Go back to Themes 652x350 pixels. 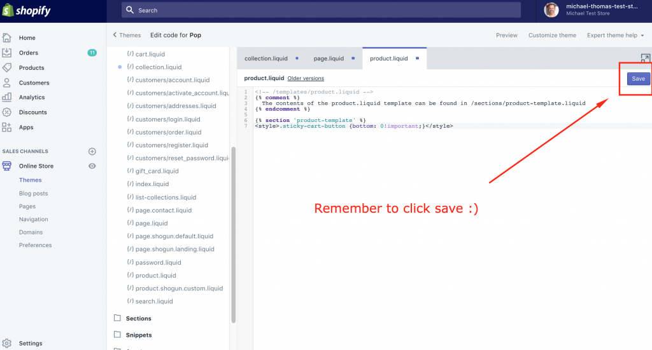click(x=127, y=36)
